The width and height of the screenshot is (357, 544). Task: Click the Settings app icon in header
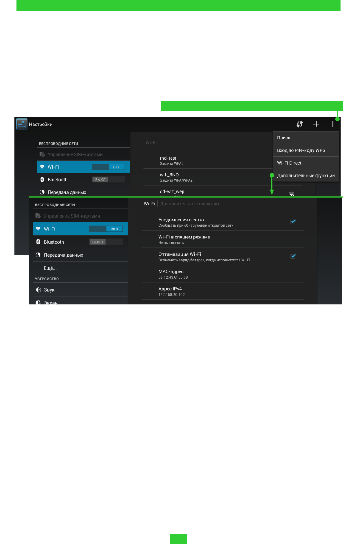pyautogui.click(x=22, y=124)
